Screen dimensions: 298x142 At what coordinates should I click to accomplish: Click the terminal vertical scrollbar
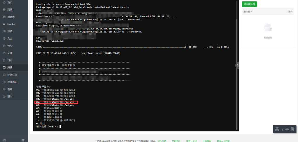click(x=237, y=74)
